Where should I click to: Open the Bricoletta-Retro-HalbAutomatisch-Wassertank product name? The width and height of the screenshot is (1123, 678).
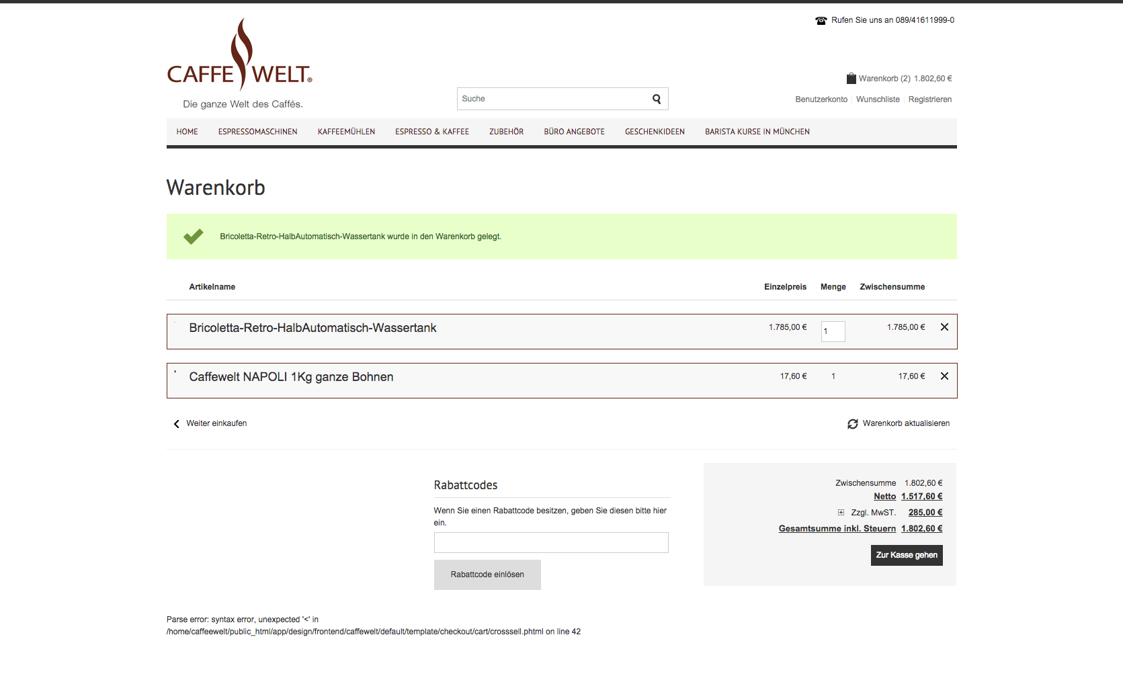click(x=313, y=328)
